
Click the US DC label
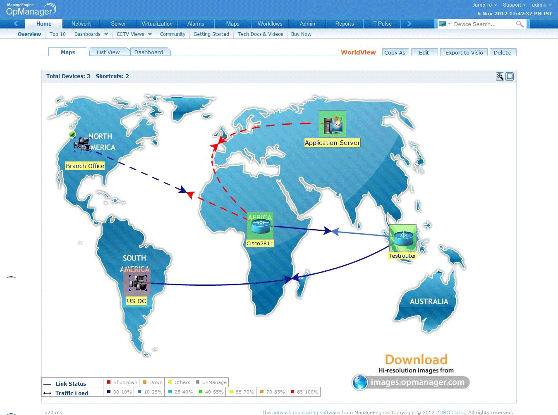(x=137, y=301)
